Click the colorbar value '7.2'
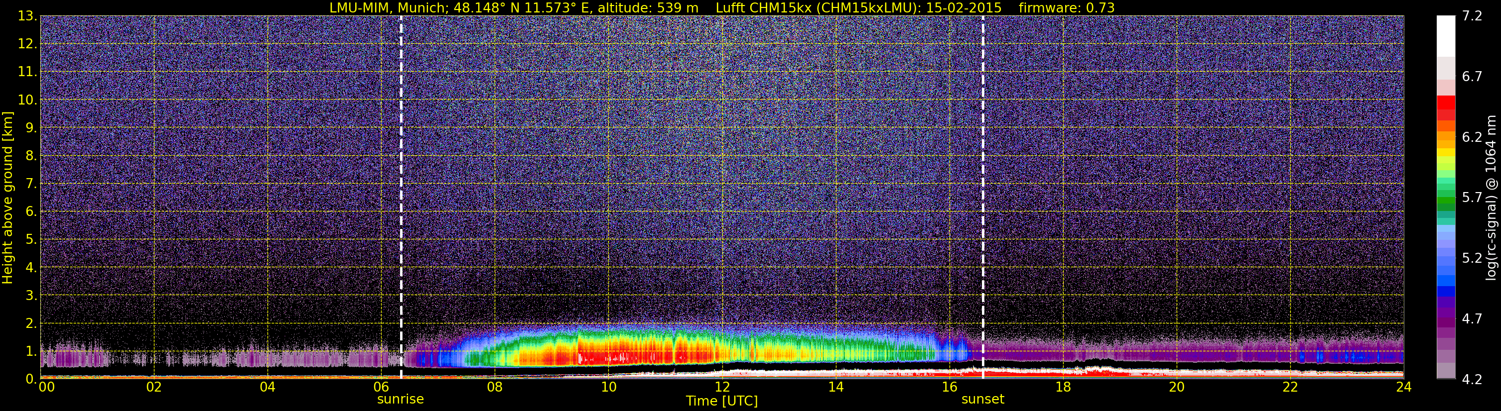Viewport: 1501px width, 411px height. tap(1472, 16)
